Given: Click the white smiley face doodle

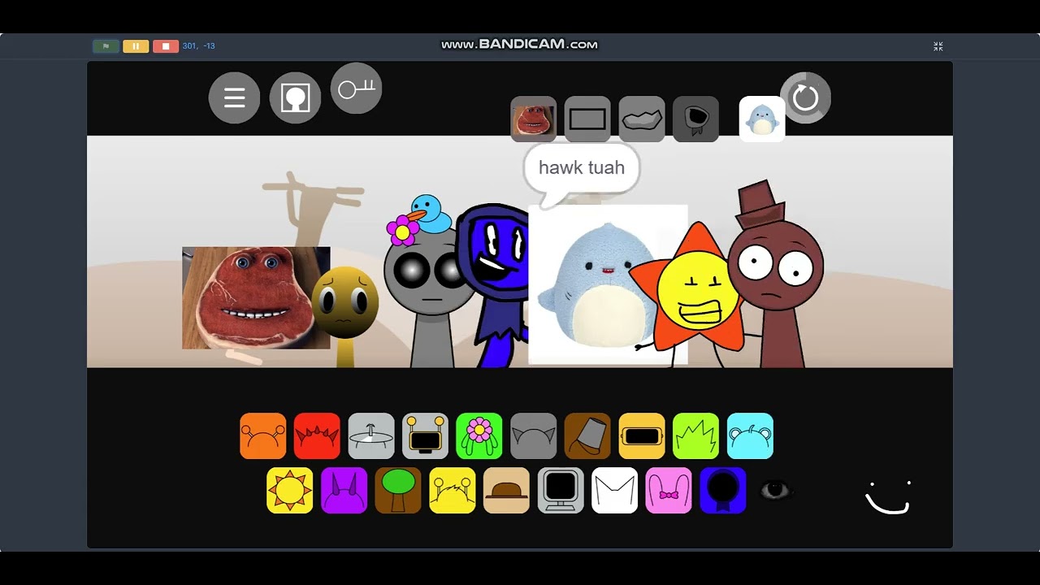Looking at the screenshot, I should coord(888,497).
